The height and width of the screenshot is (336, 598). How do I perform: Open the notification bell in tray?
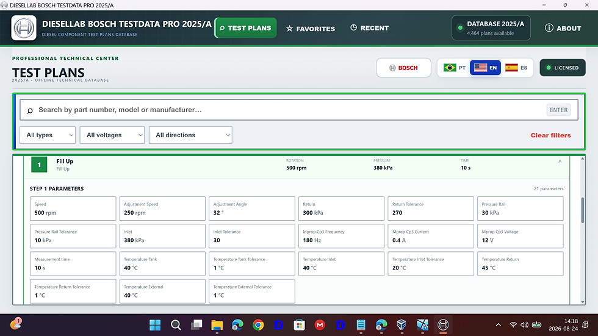pyautogui.click(x=585, y=325)
